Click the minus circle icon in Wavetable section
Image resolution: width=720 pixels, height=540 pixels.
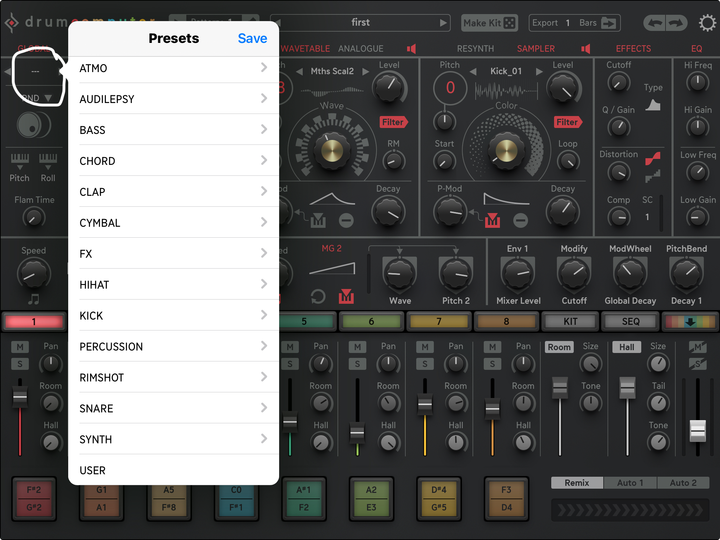tap(346, 220)
